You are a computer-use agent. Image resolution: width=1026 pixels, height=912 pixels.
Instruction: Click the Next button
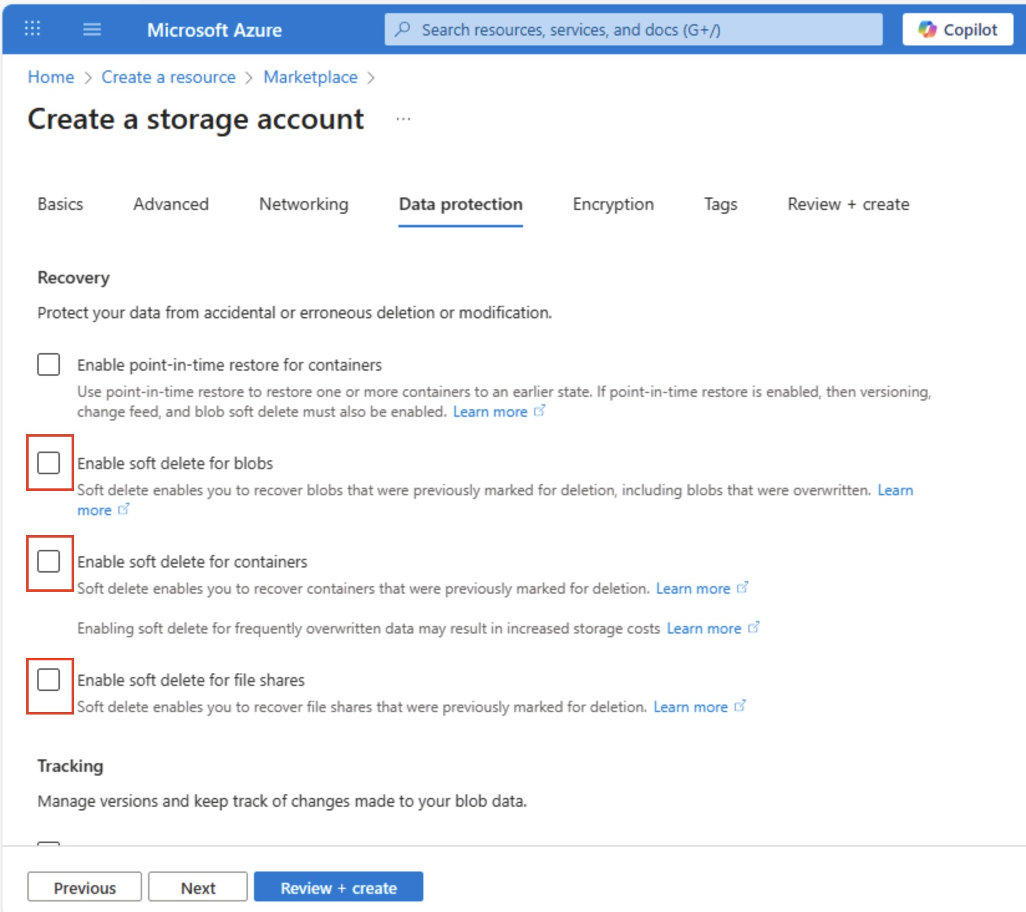coord(197,887)
